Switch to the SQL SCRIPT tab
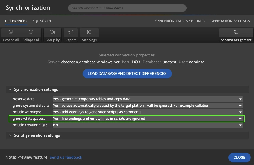 (42, 21)
